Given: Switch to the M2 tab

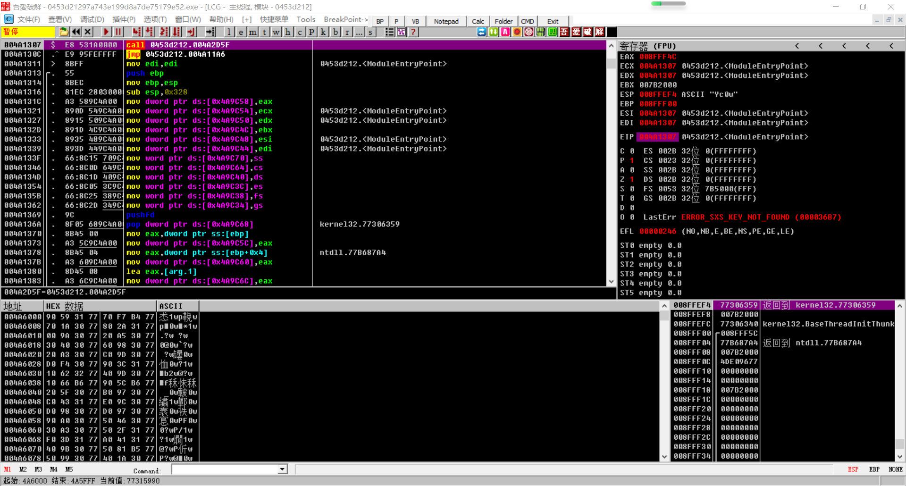Looking at the screenshot, I should pos(23,469).
